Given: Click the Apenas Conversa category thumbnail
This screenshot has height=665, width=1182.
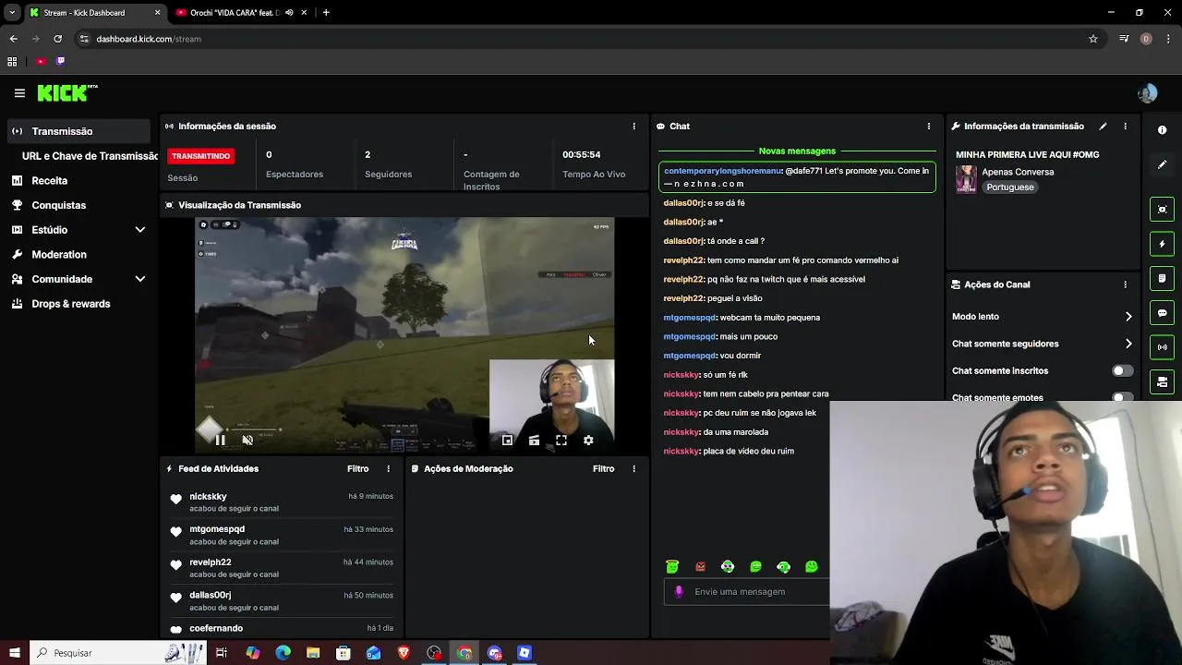Looking at the screenshot, I should point(966,179).
